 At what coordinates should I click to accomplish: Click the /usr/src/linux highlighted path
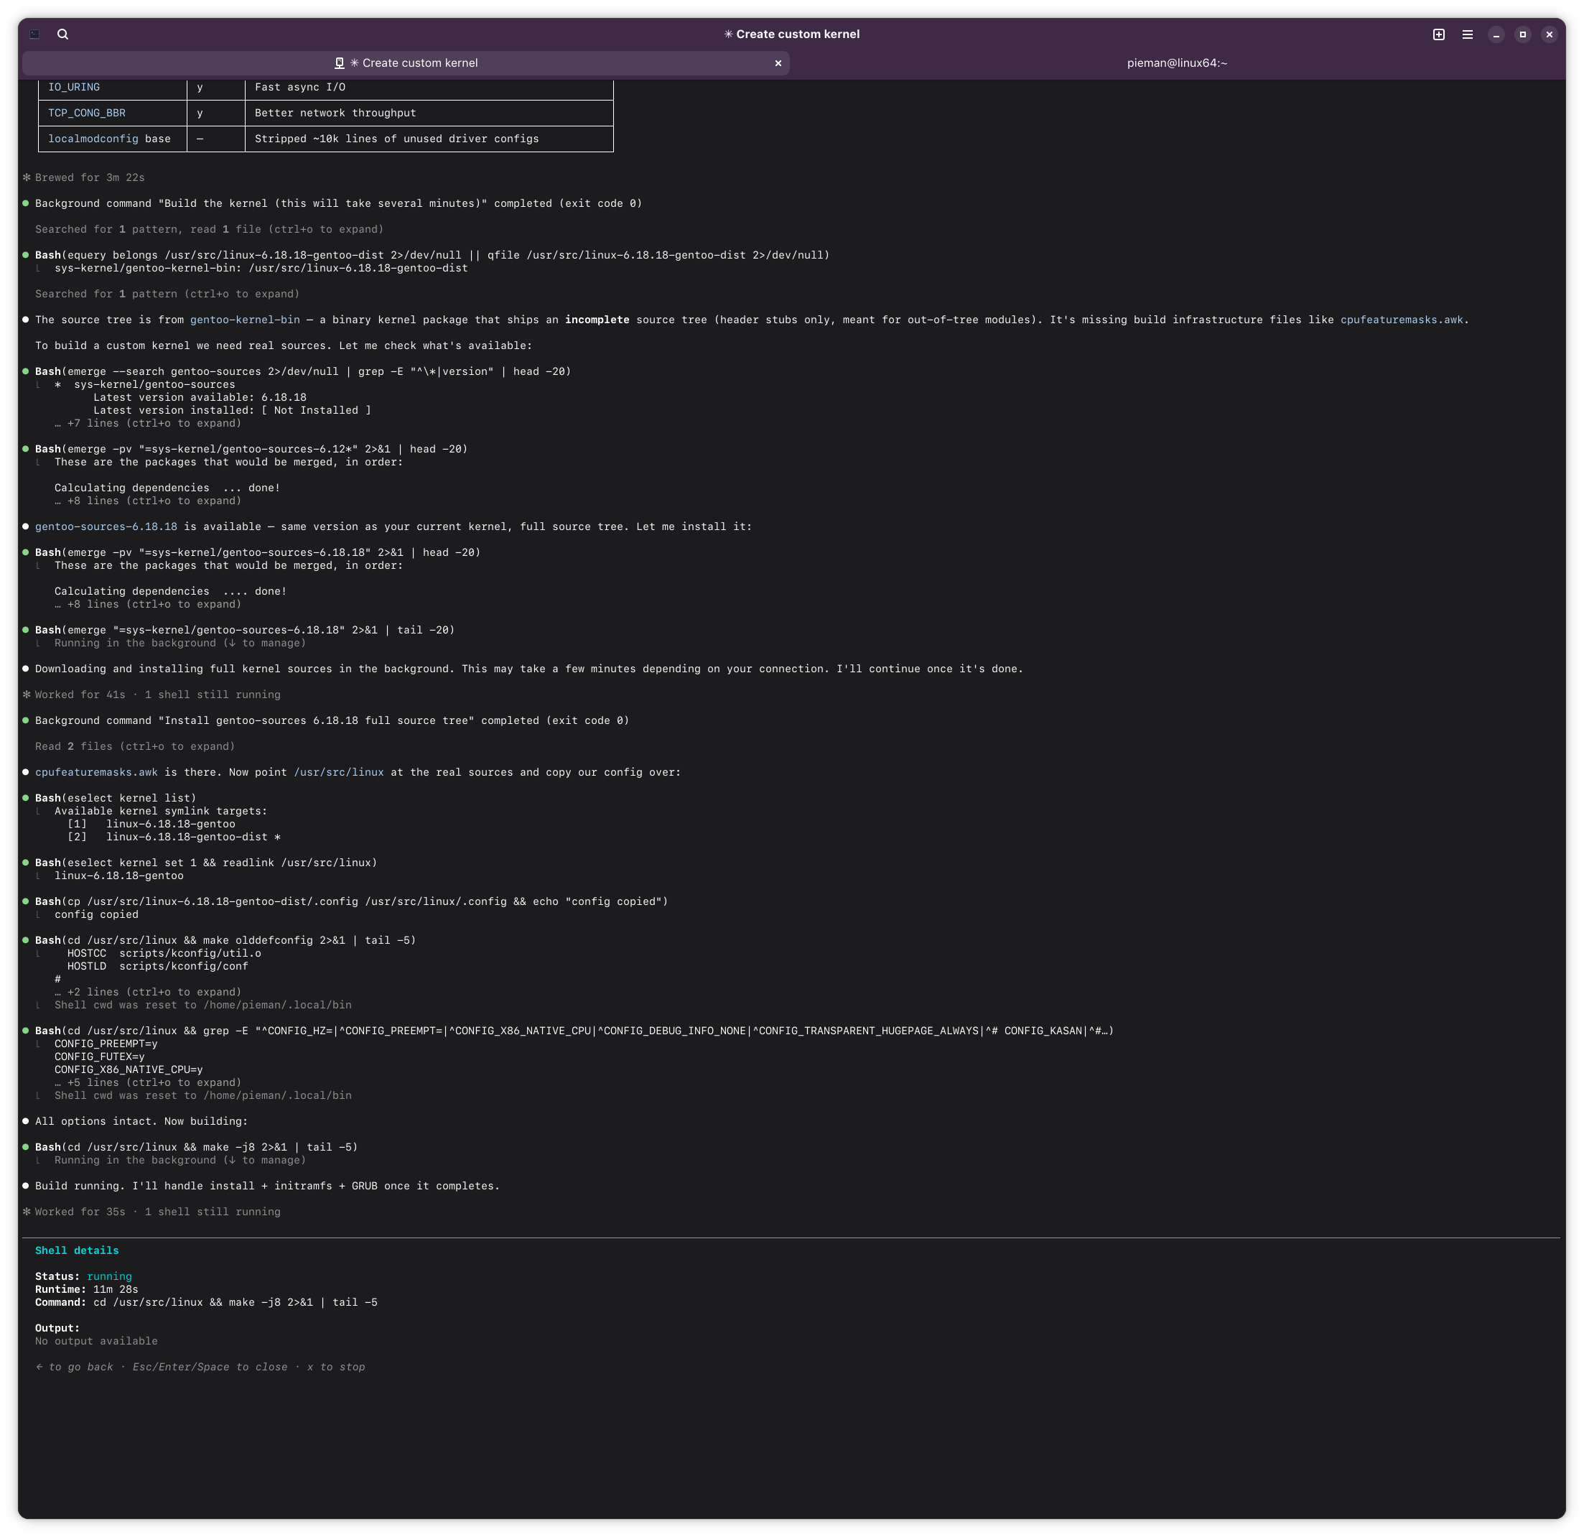pyautogui.click(x=339, y=772)
